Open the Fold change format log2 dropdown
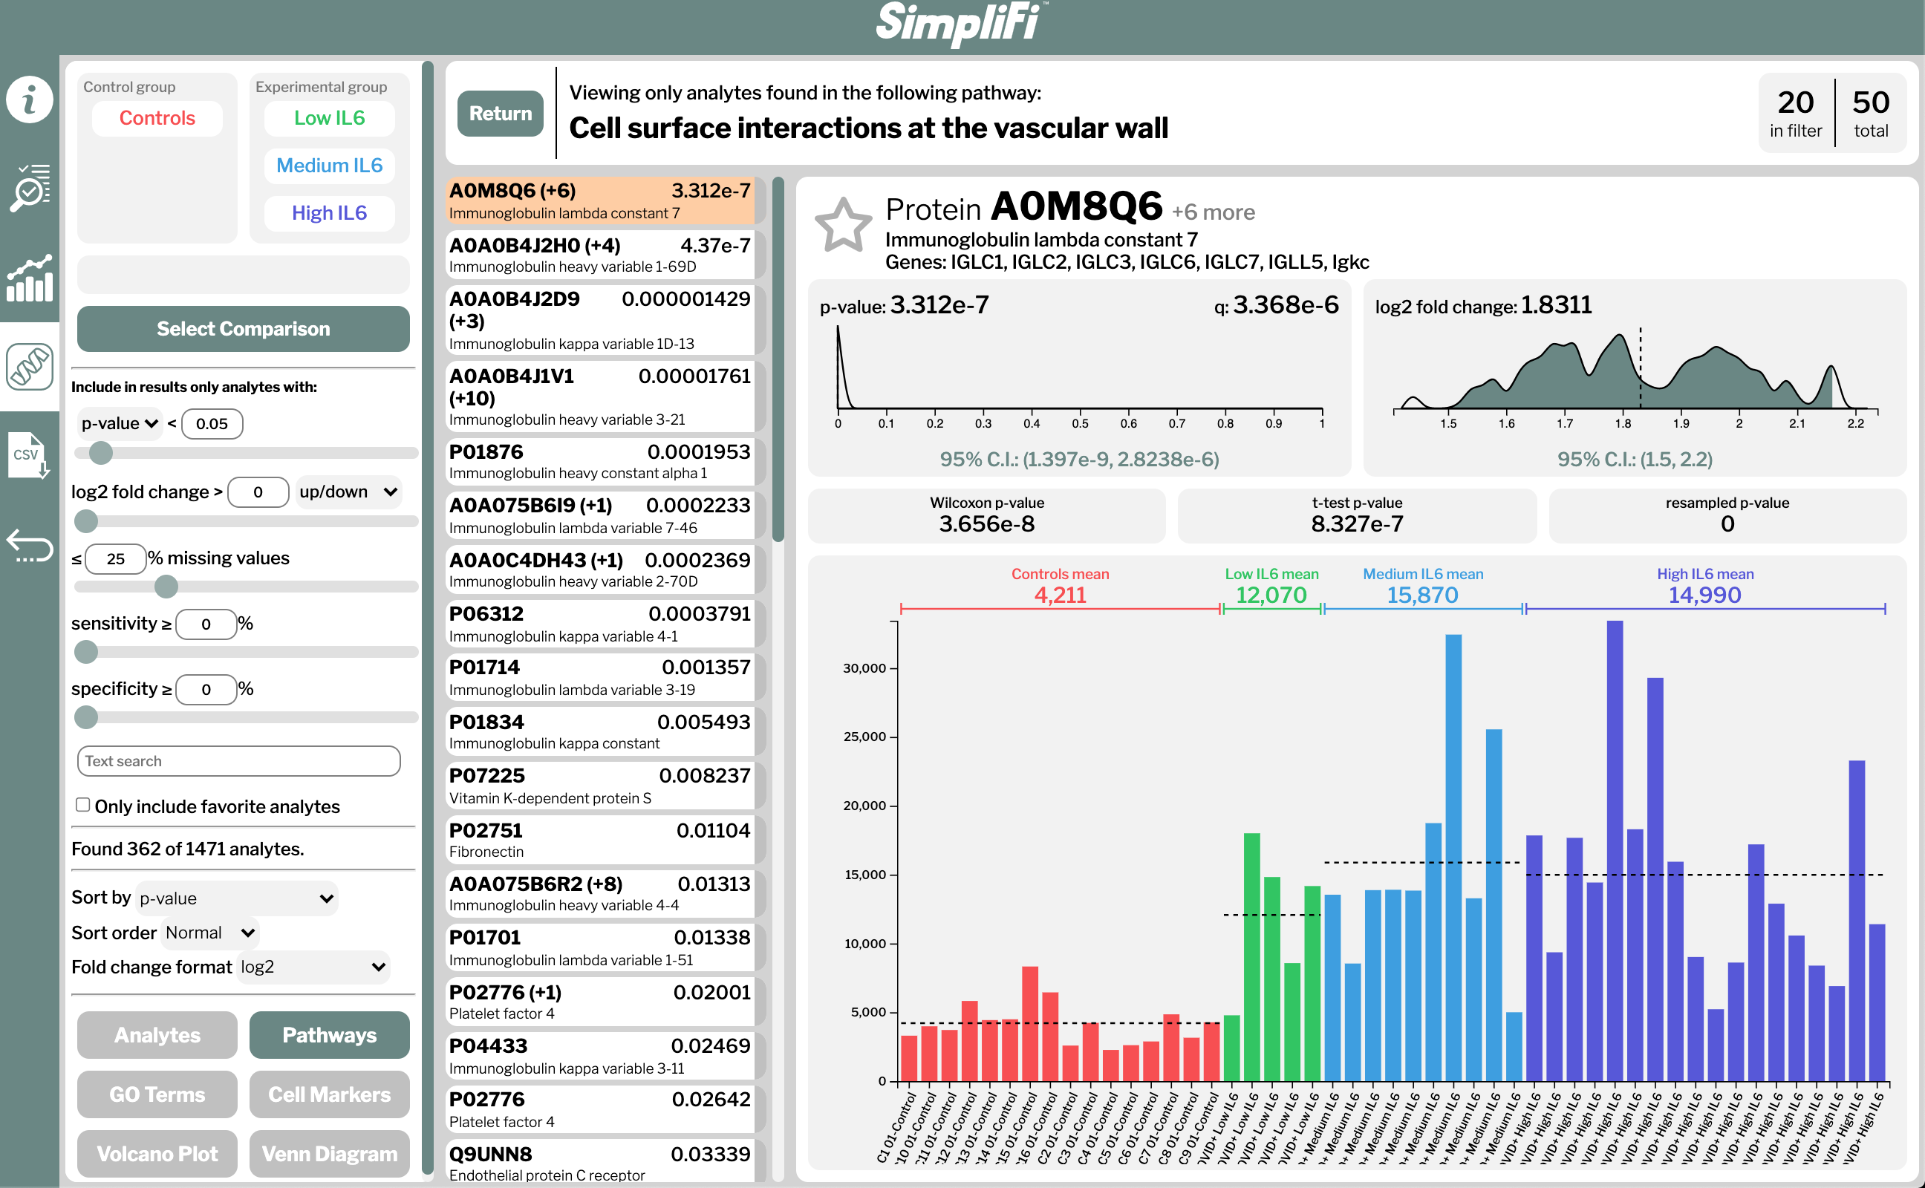The image size is (1925, 1188). point(313,967)
